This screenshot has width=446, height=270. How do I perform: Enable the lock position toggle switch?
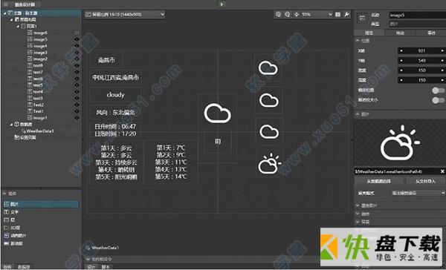(438, 90)
